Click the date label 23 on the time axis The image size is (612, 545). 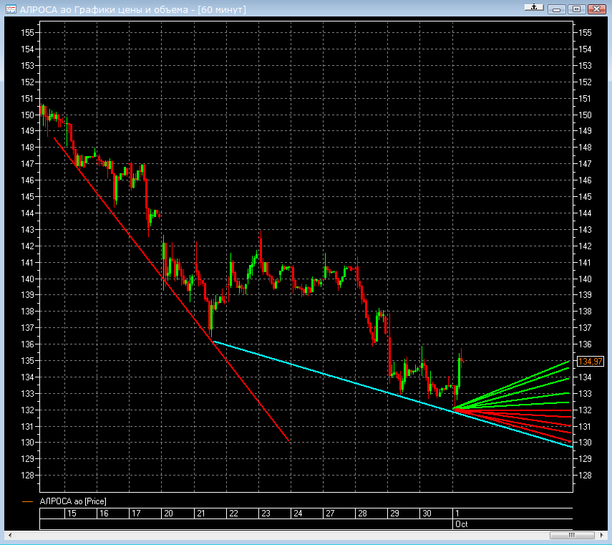click(x=266, y=513)
